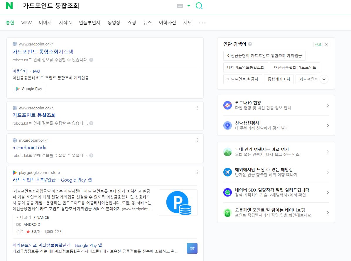Open the 인플루언서 tab
Viewport: 351px width, 261px height.
click(90, 23)
